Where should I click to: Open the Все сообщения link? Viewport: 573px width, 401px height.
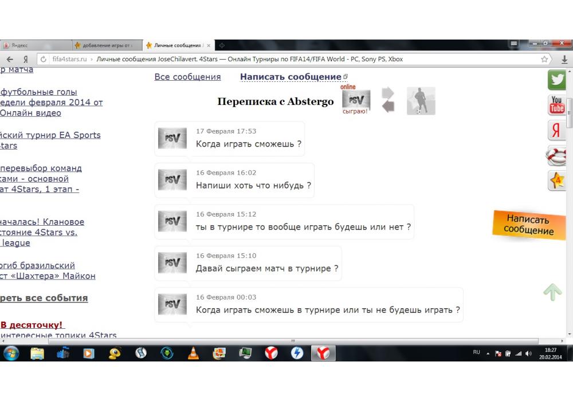187,77
